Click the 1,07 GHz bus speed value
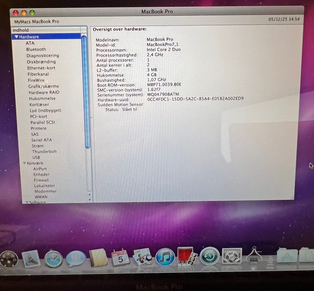The image size is (314, 291). pos(156,80)
